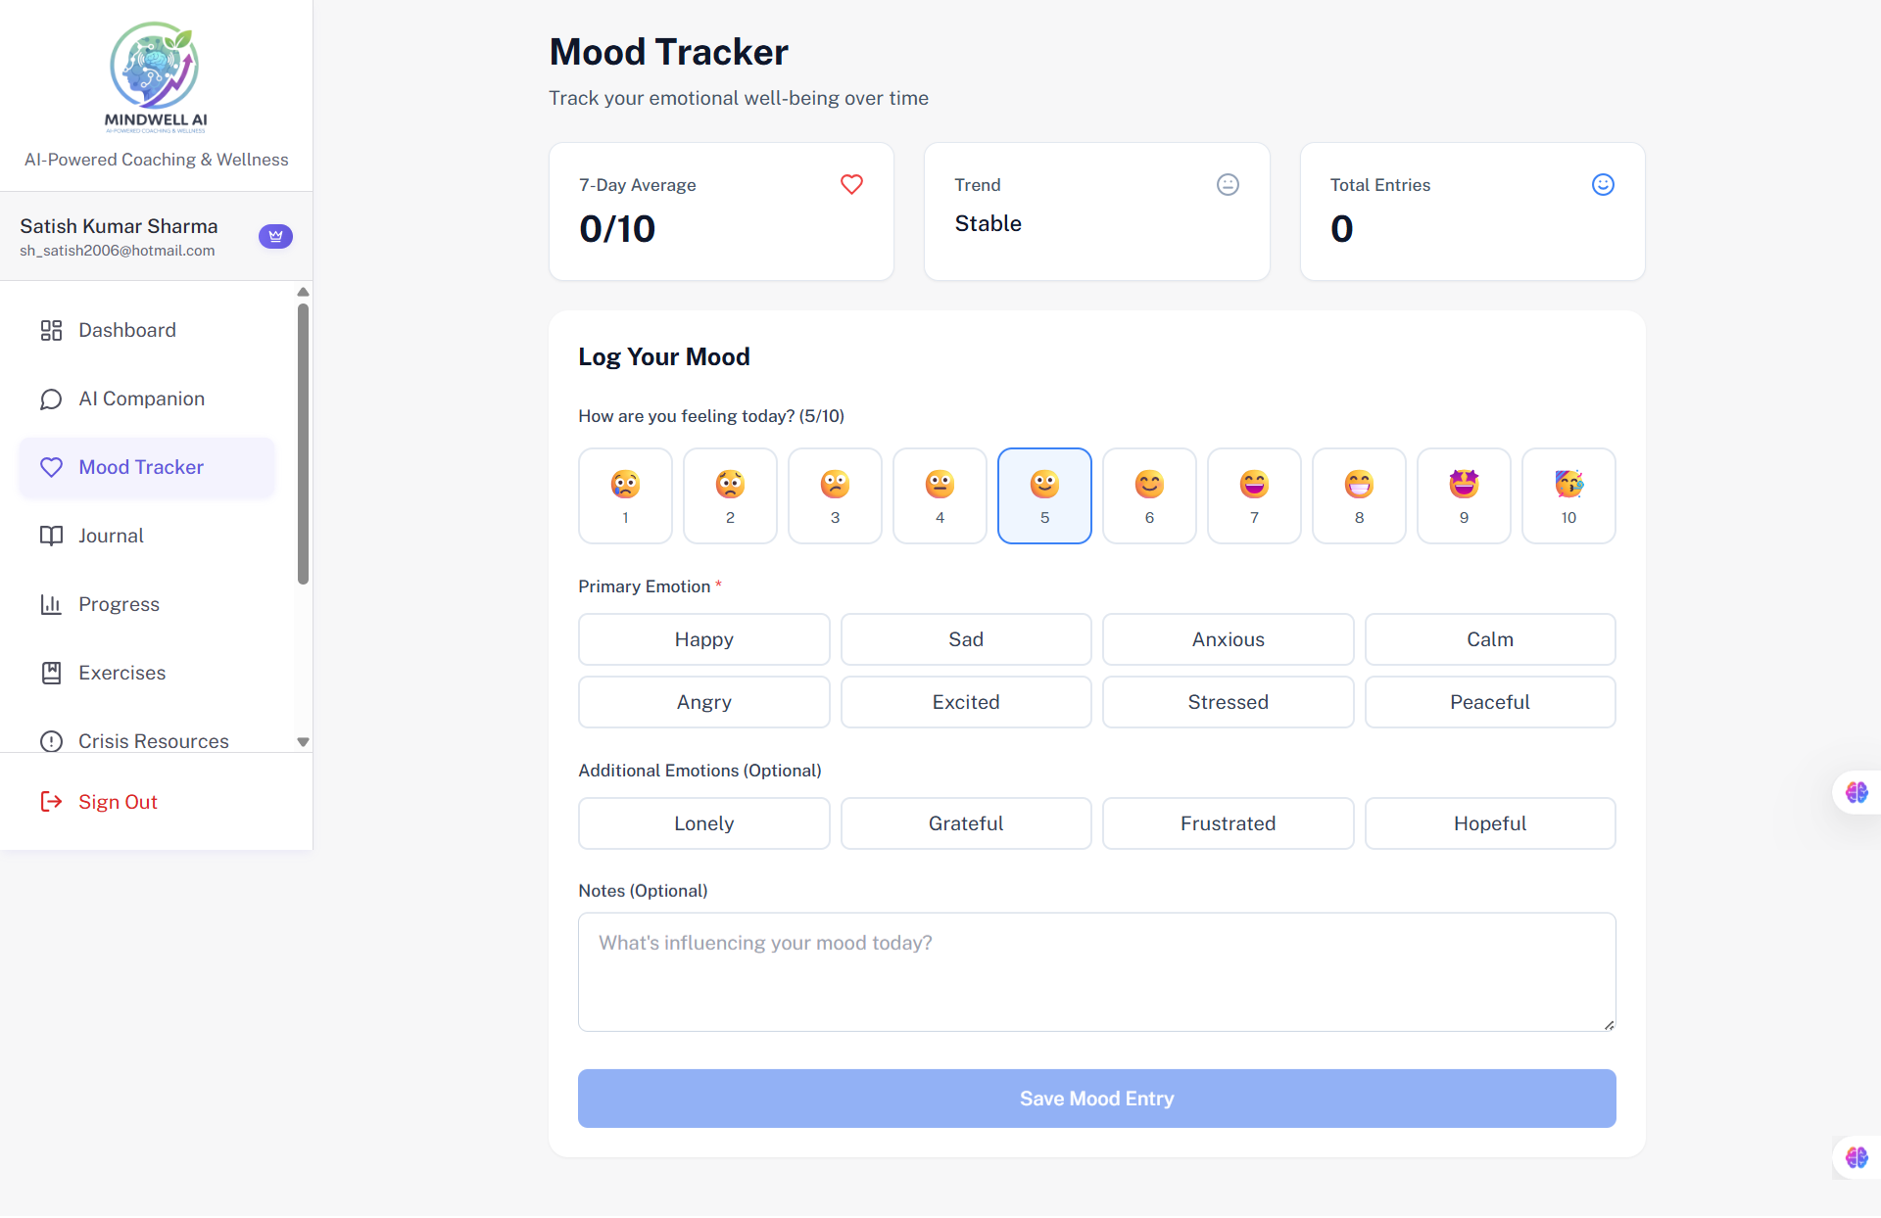Select Happy as the primary emotion
Screen dimensions: 1881x1218
(703, 639)
